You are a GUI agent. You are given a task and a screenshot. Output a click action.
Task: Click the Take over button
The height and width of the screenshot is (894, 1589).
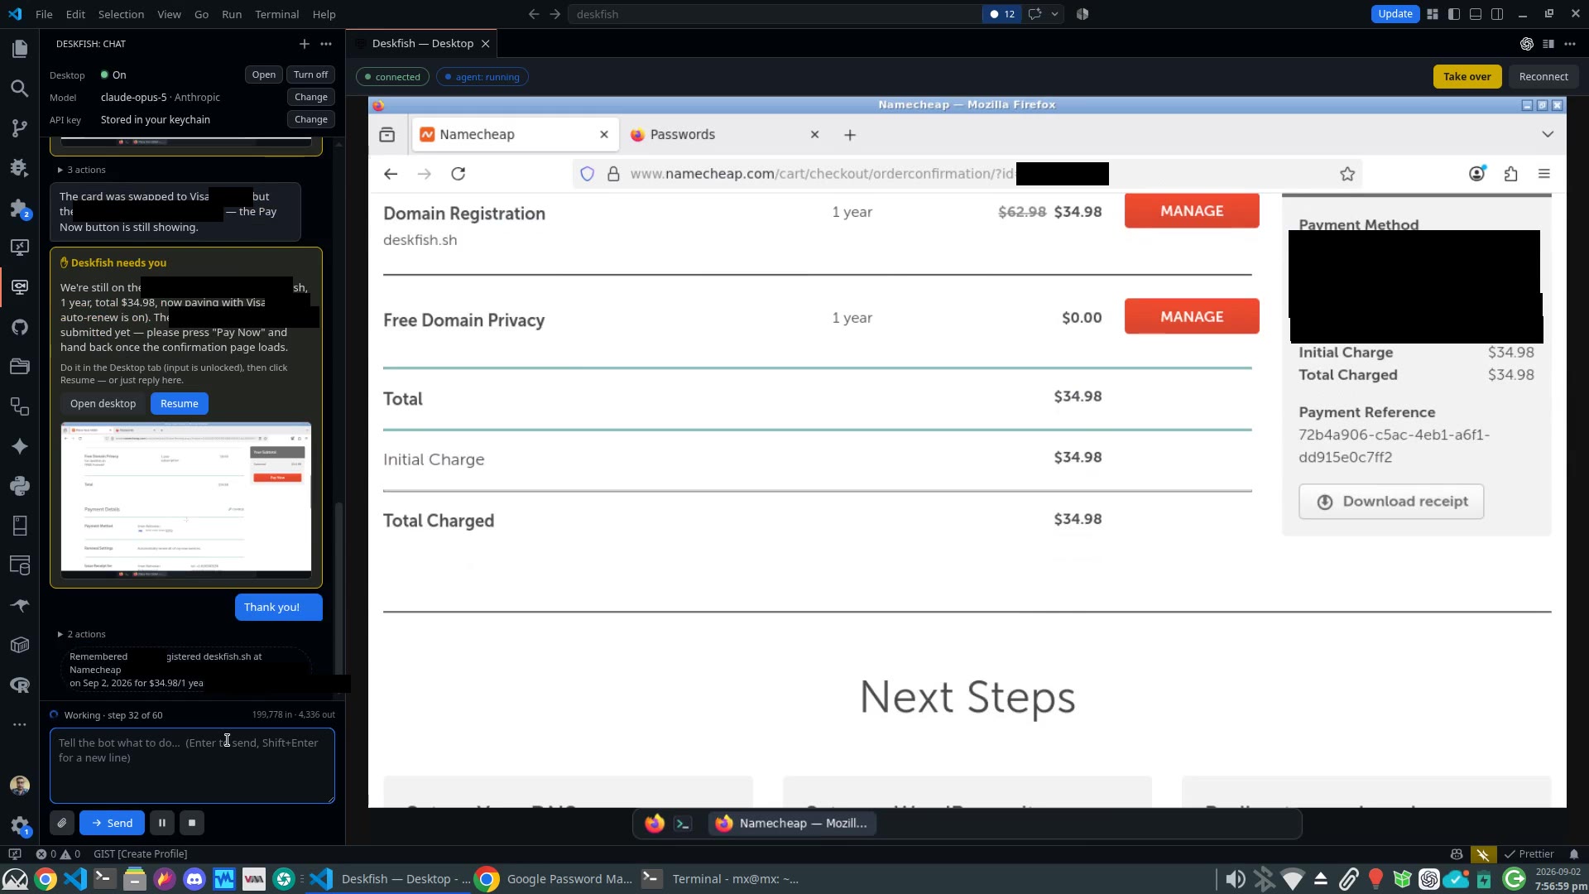point(1467,77)
